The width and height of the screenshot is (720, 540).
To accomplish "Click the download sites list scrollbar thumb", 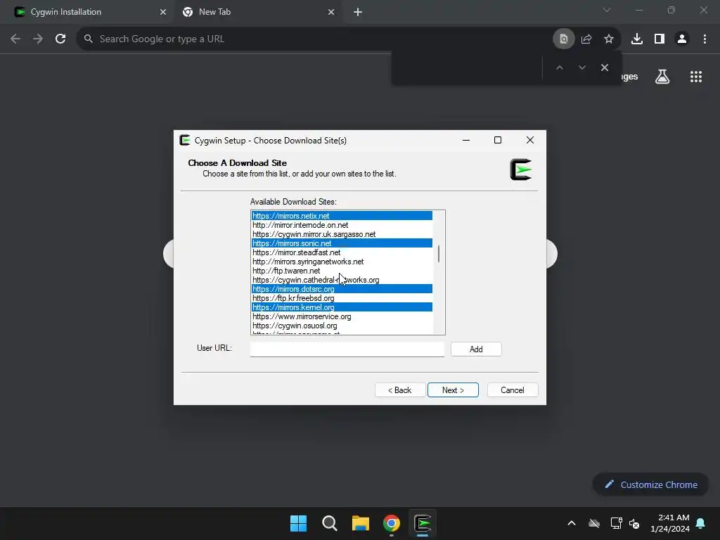I will (439, 254).
